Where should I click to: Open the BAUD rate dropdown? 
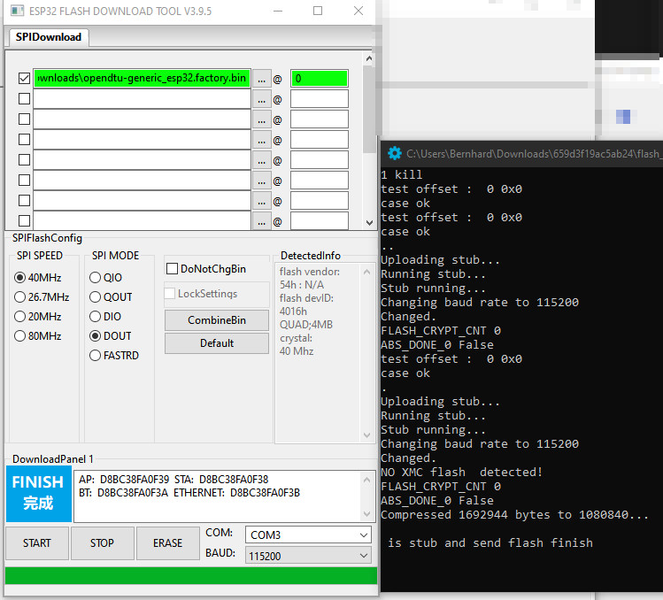tap(308, 556)
